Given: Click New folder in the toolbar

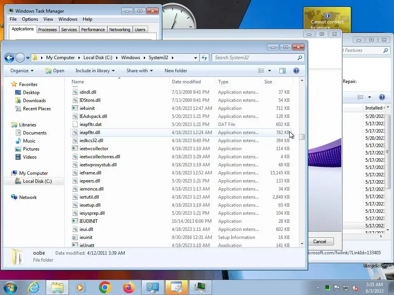Looking at the screenshot, I should tap(175, 71).
